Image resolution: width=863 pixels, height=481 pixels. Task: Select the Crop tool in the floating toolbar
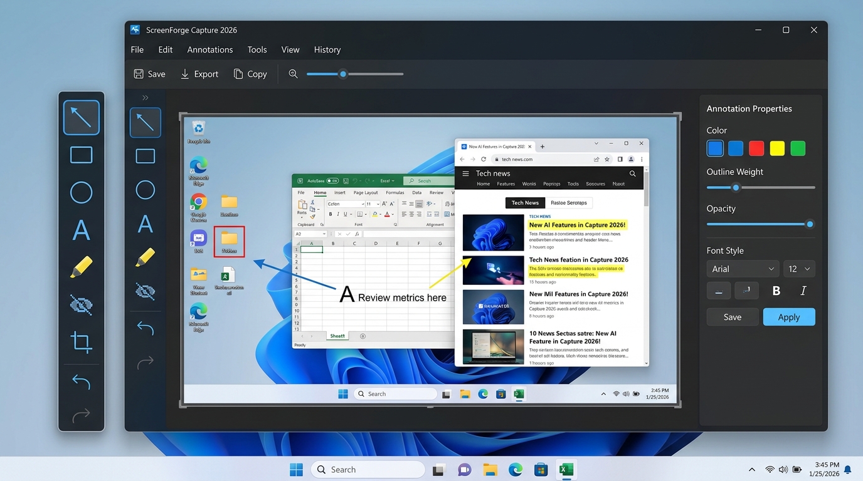[x=82, y=342]
